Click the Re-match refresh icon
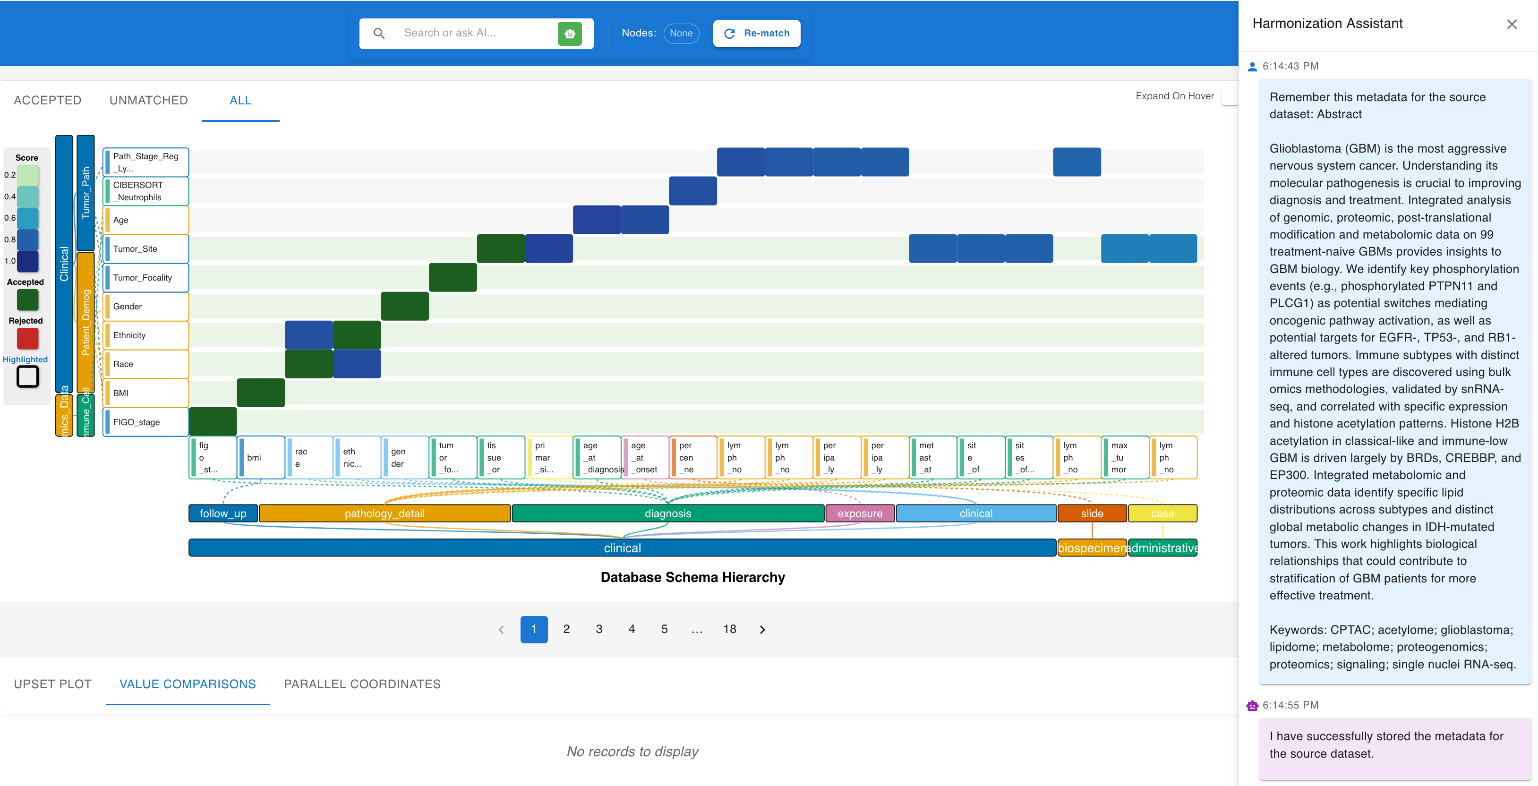 tap(729, 34)
